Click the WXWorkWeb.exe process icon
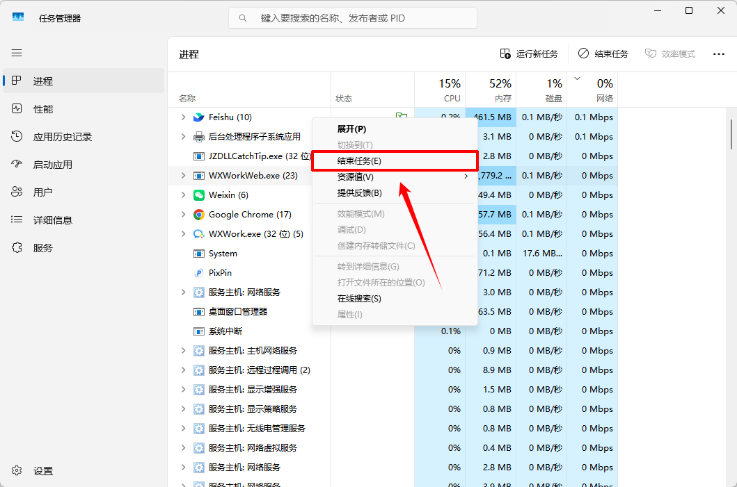The height and width of the screenshot is (487, 737). (x=199, y=176)
